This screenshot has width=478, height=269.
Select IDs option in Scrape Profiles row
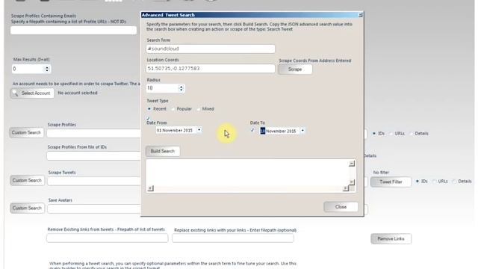tap(374, 134)
